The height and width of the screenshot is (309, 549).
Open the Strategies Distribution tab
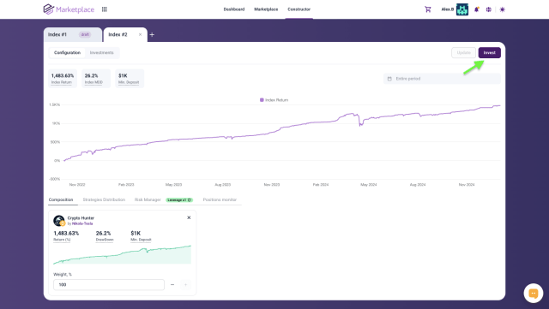(x=104, y=200)
